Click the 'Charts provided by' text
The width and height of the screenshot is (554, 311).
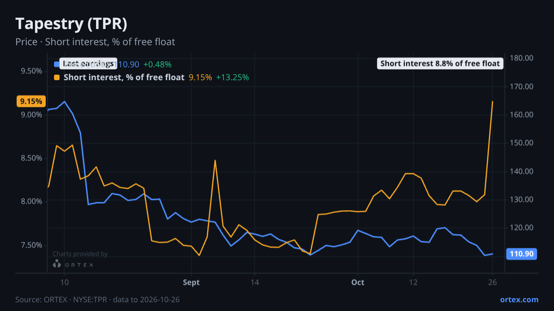pos(80,254)
